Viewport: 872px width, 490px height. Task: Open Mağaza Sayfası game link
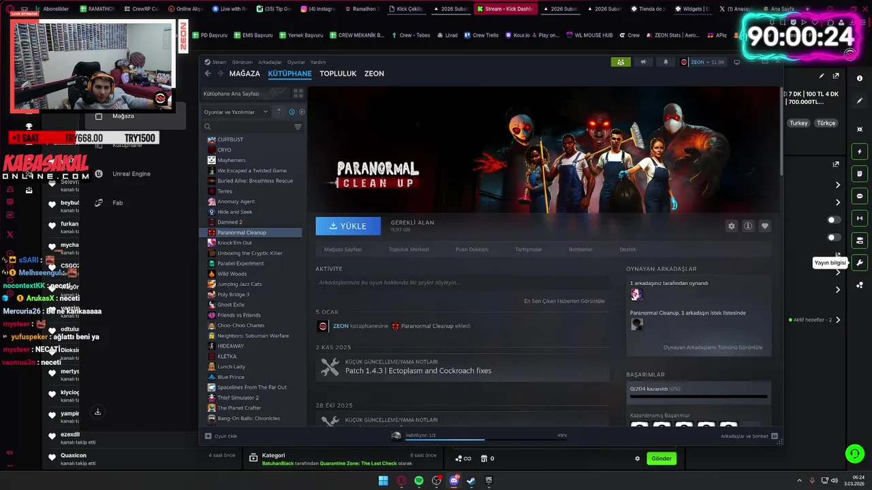click(x=343, y=249)
